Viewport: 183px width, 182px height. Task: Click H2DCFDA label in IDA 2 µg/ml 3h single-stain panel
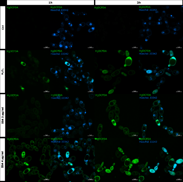point(101,95)
